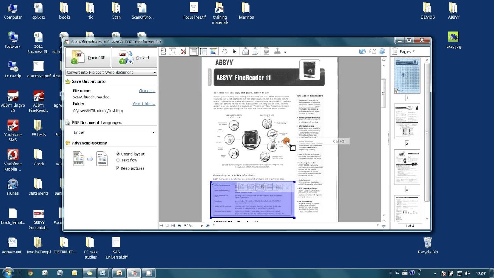The width and height of the screenshot is (494, 278).
Task: Select page 3 thumbnail
Action: pyautogui.click(x=407, y=167)
